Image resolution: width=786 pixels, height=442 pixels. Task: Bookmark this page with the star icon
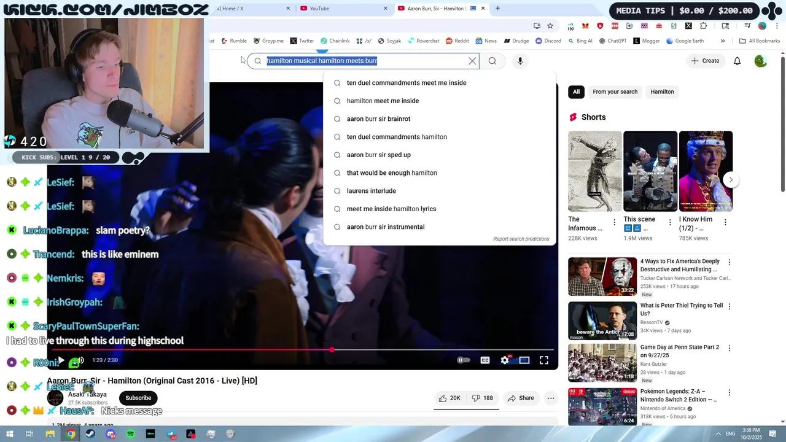(x=550, y=26)
